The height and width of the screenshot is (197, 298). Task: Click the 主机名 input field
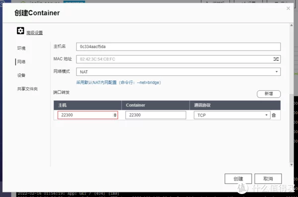click(178, 47)
